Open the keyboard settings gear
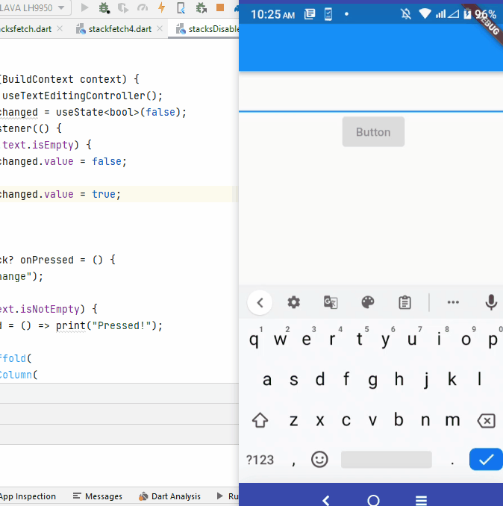This screenshot has width=503, height=506. tap(293, 302)
